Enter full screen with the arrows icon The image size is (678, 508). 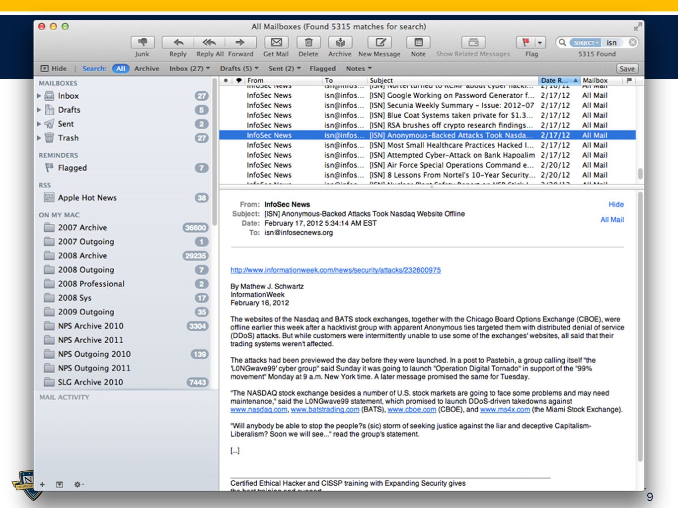tap(637, 27)
